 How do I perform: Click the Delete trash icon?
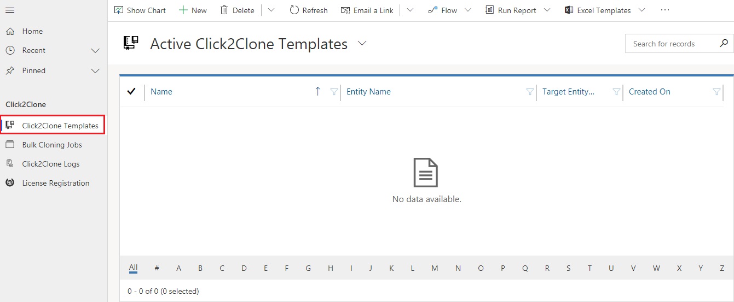(x=224, y=10)
